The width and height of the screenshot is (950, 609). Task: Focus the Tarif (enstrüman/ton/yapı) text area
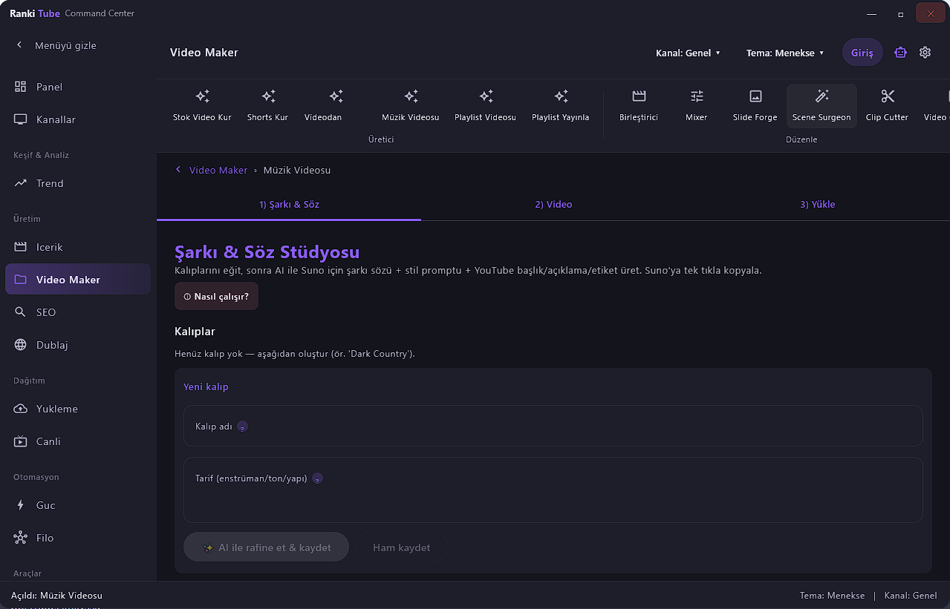pyautogui.click(x=553, y=490)
